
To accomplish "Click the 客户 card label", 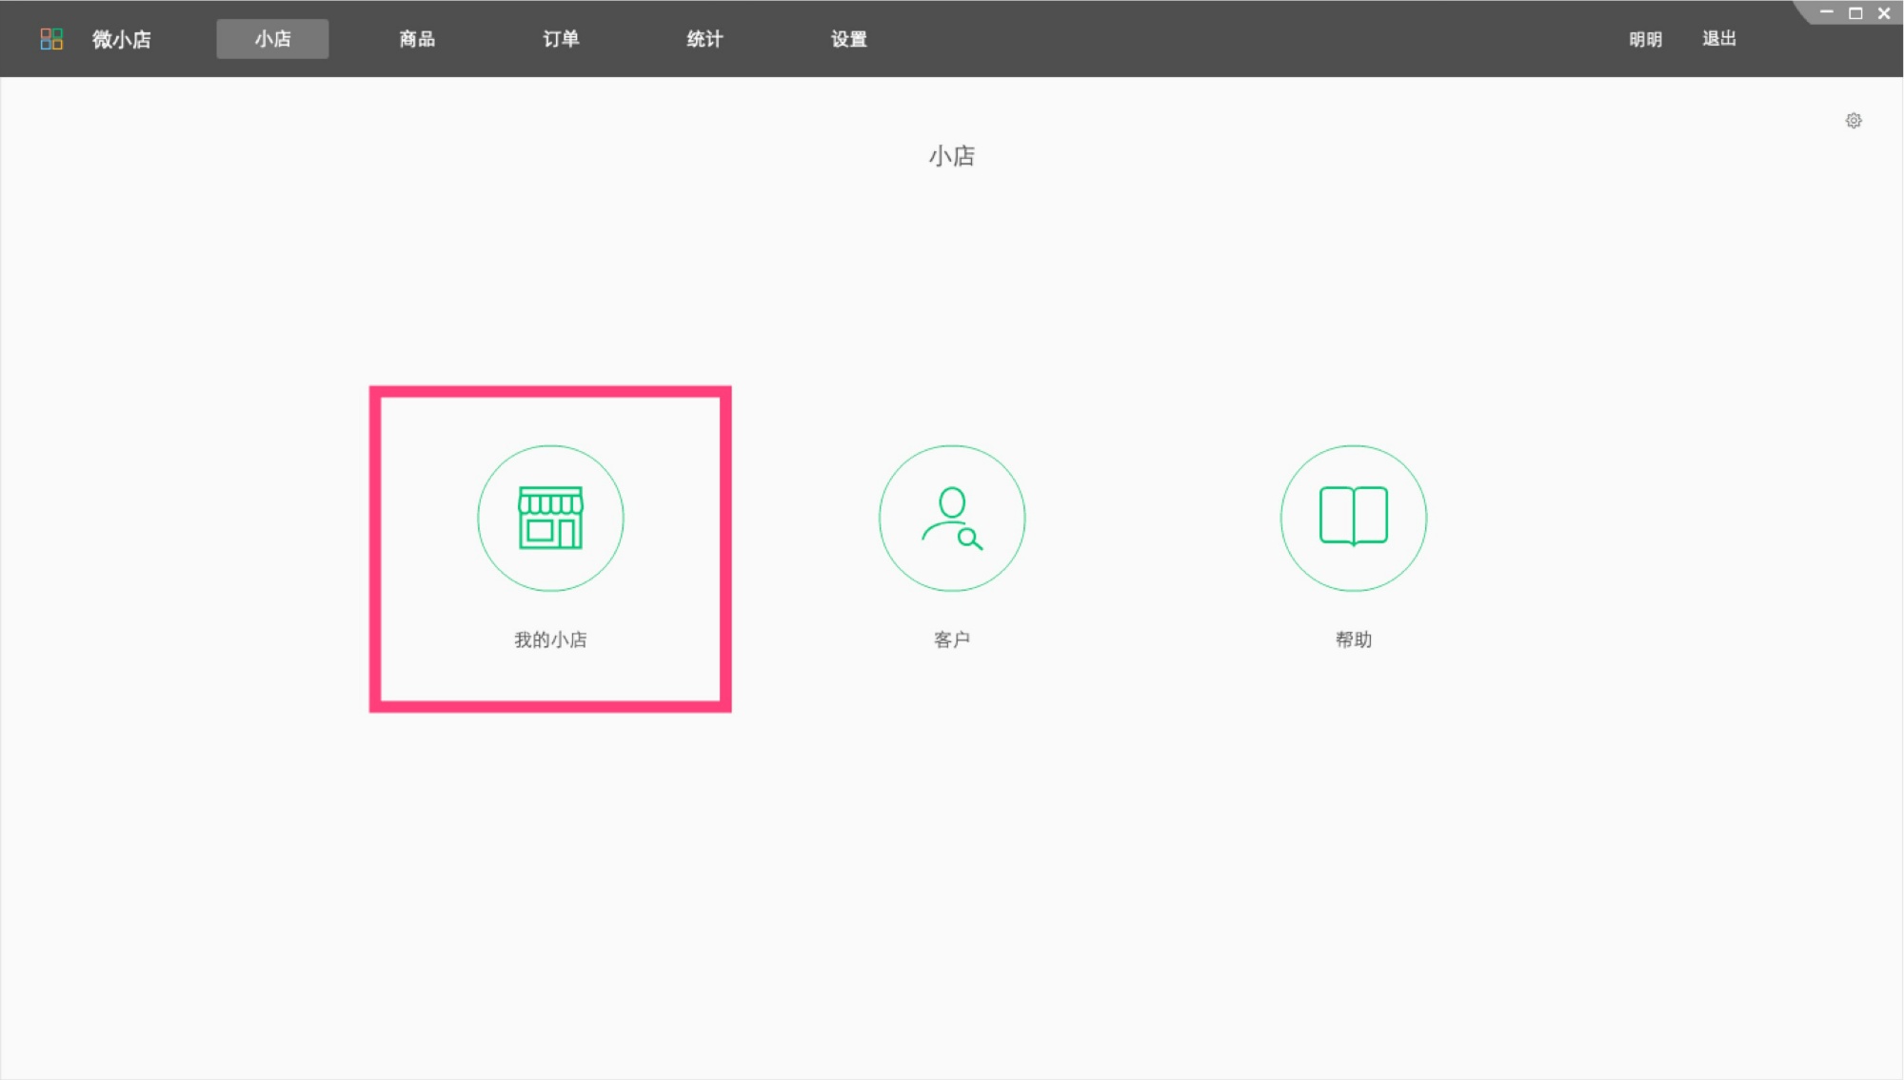I will 952,638.
